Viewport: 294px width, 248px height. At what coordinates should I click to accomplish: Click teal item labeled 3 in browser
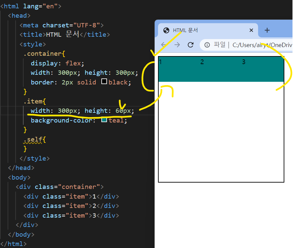(263, 69)
